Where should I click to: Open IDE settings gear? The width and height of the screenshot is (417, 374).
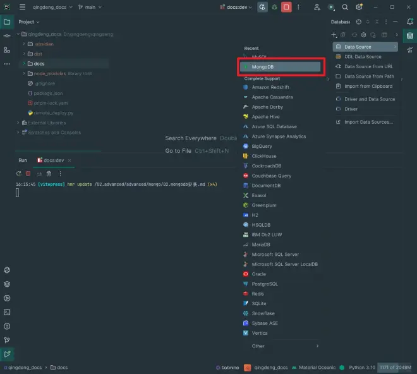click(x=359, y=7)
